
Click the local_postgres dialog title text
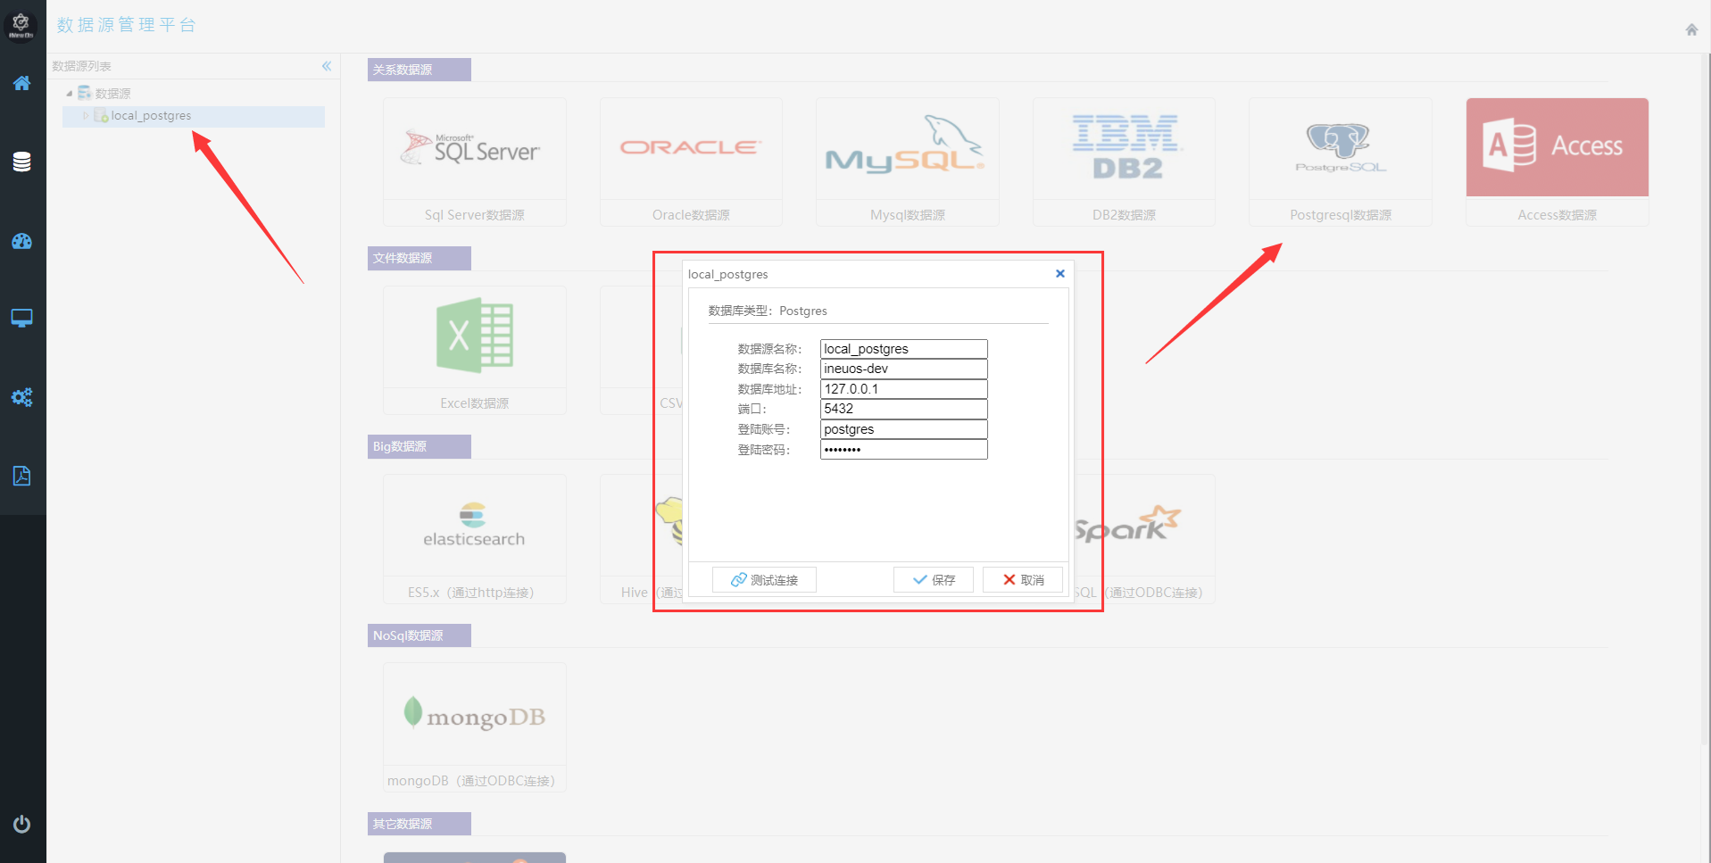[727, 274]
